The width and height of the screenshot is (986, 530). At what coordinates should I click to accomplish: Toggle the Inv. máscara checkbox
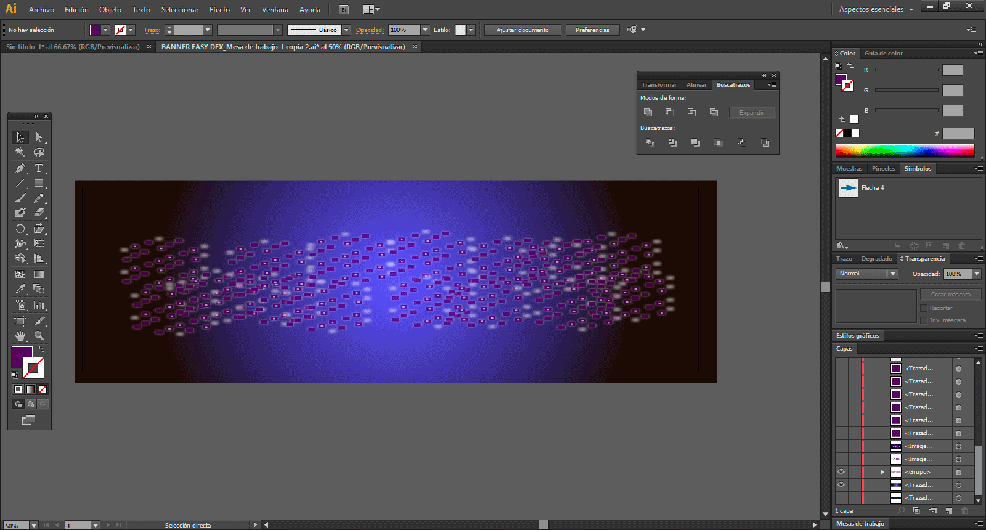pos(924,320)
